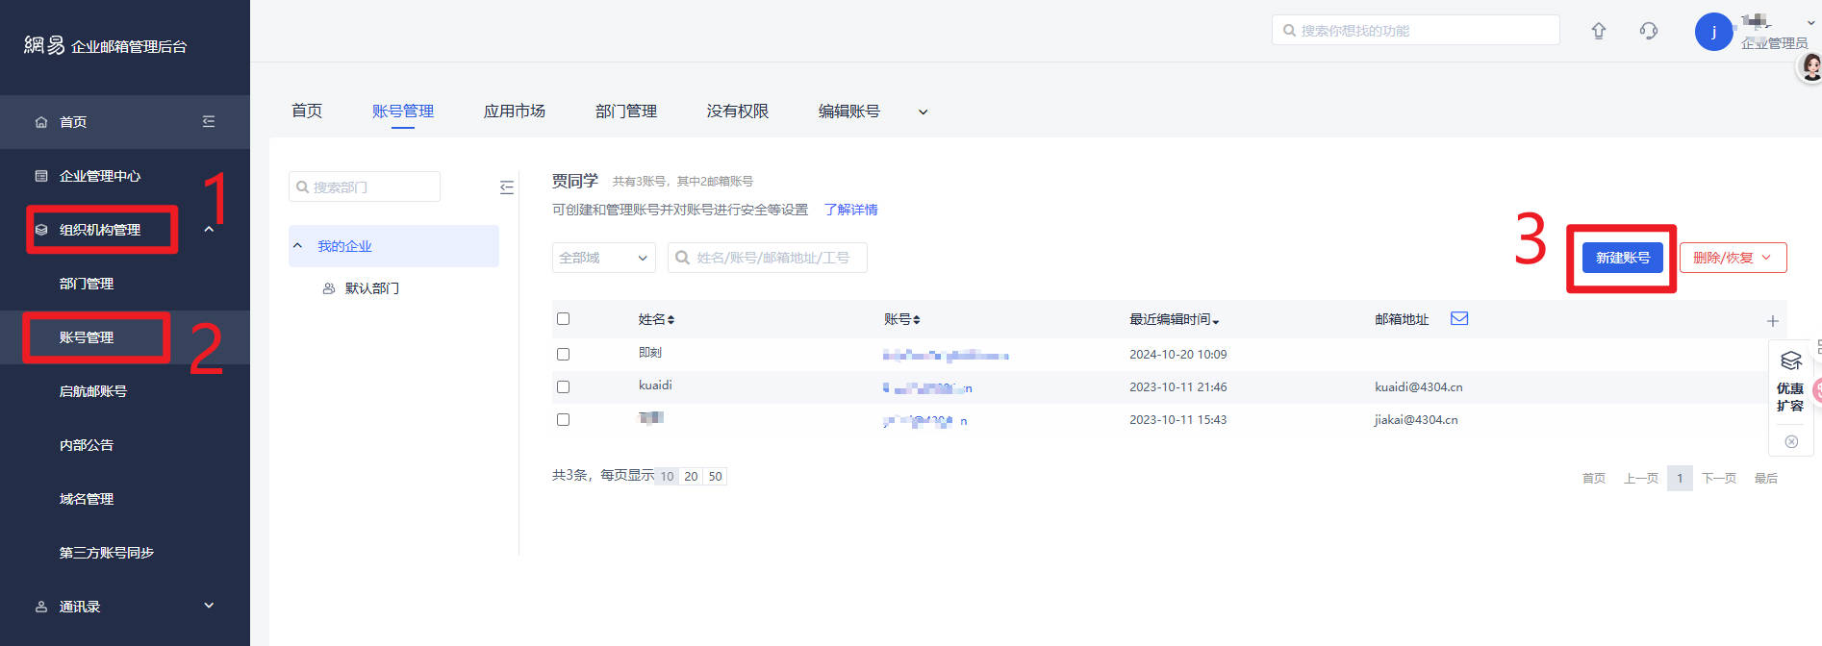1822x646 pixels.
Task: Click the blue user avatar 'j'
Action: click(1713, 32)
